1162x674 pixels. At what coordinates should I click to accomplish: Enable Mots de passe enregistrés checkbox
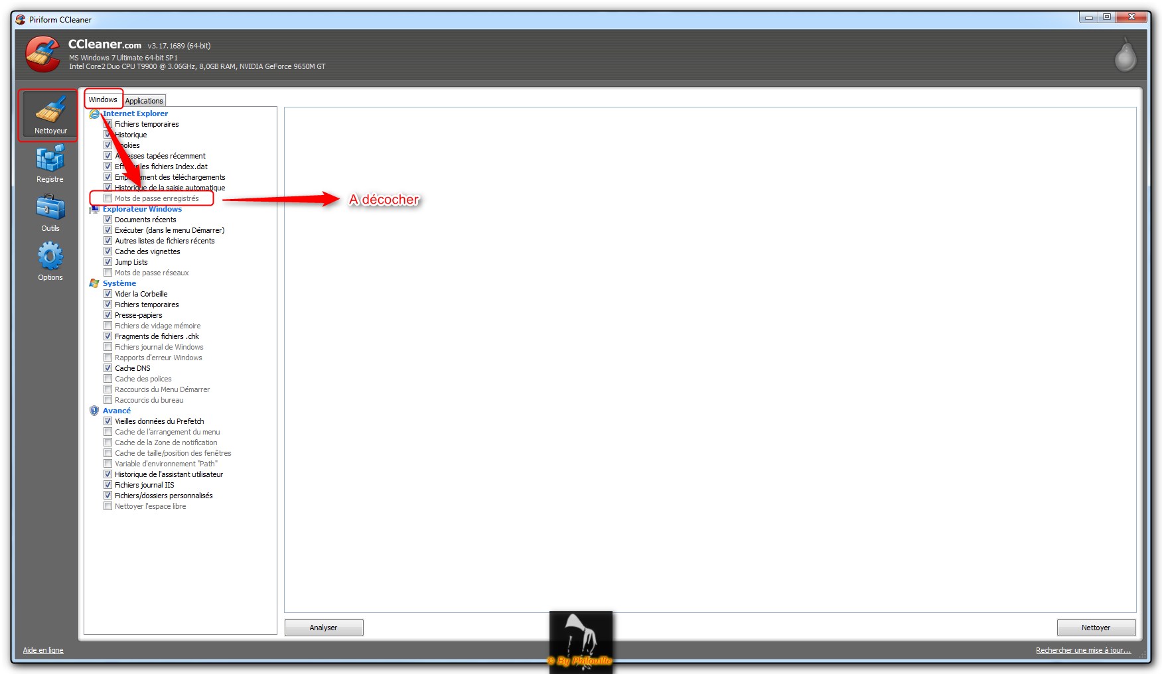tap(108, 198)
